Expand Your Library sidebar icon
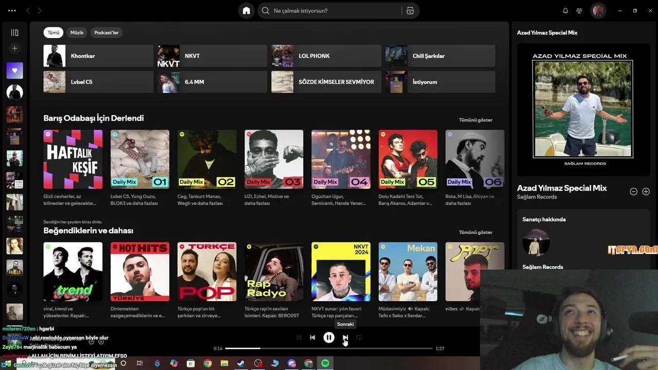658x370 pixels. [14, 32]
